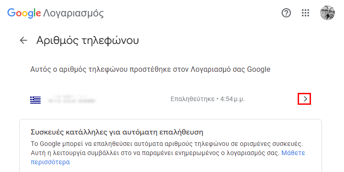Click the word Επαληθεύτηκε in phone row
The height and width of the screenshot is (172, 344).
(192, 99)
